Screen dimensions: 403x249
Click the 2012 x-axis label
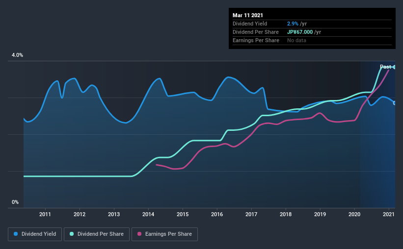[80, 214]
